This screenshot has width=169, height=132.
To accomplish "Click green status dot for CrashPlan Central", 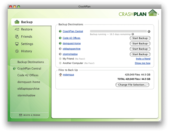I will click(60, 31).
